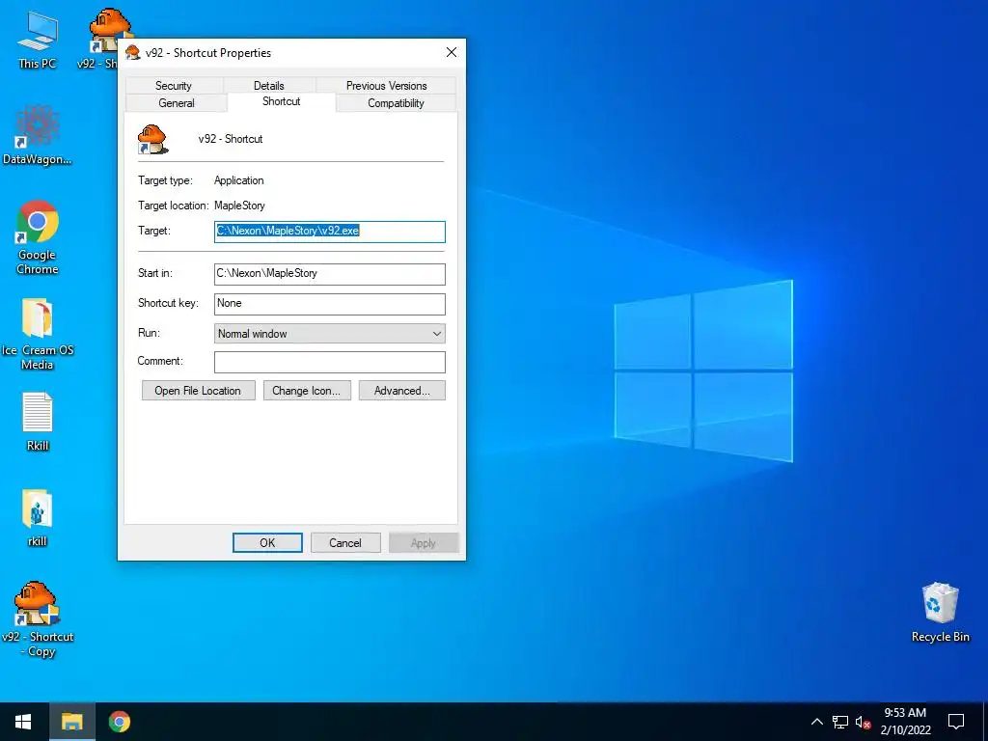The height and width of the screenshot is (741, 988).
Task: Open File Explorer from taskbar
Action: click(71, 722)
